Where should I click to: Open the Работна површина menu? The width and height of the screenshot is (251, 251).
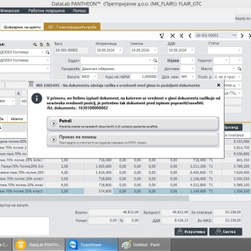[x=46, y=11]
